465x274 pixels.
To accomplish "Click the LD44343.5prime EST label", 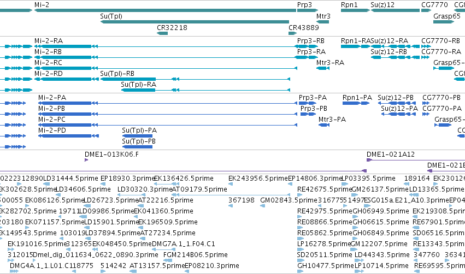I will (382, 255).
